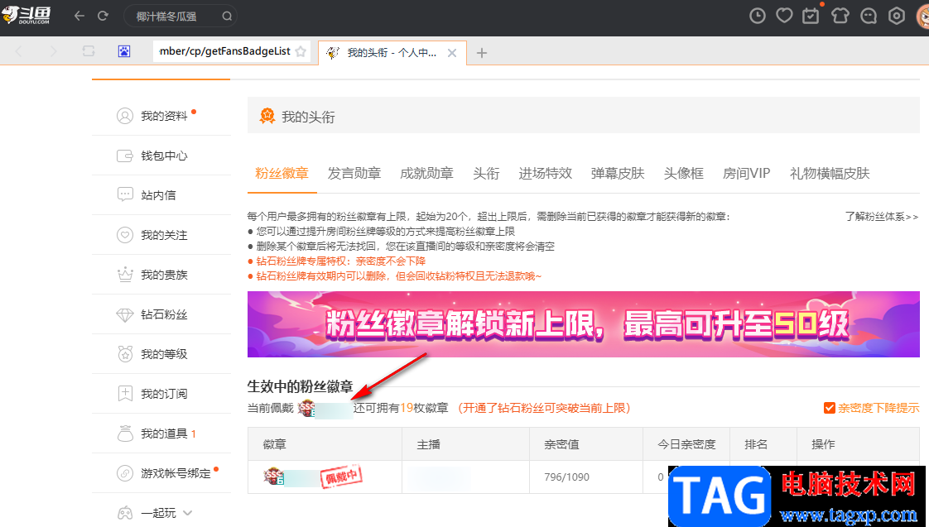929x527 pixels.
Task: Open the 弹幕皮肤 tab
Action: (x=618, y=174)
